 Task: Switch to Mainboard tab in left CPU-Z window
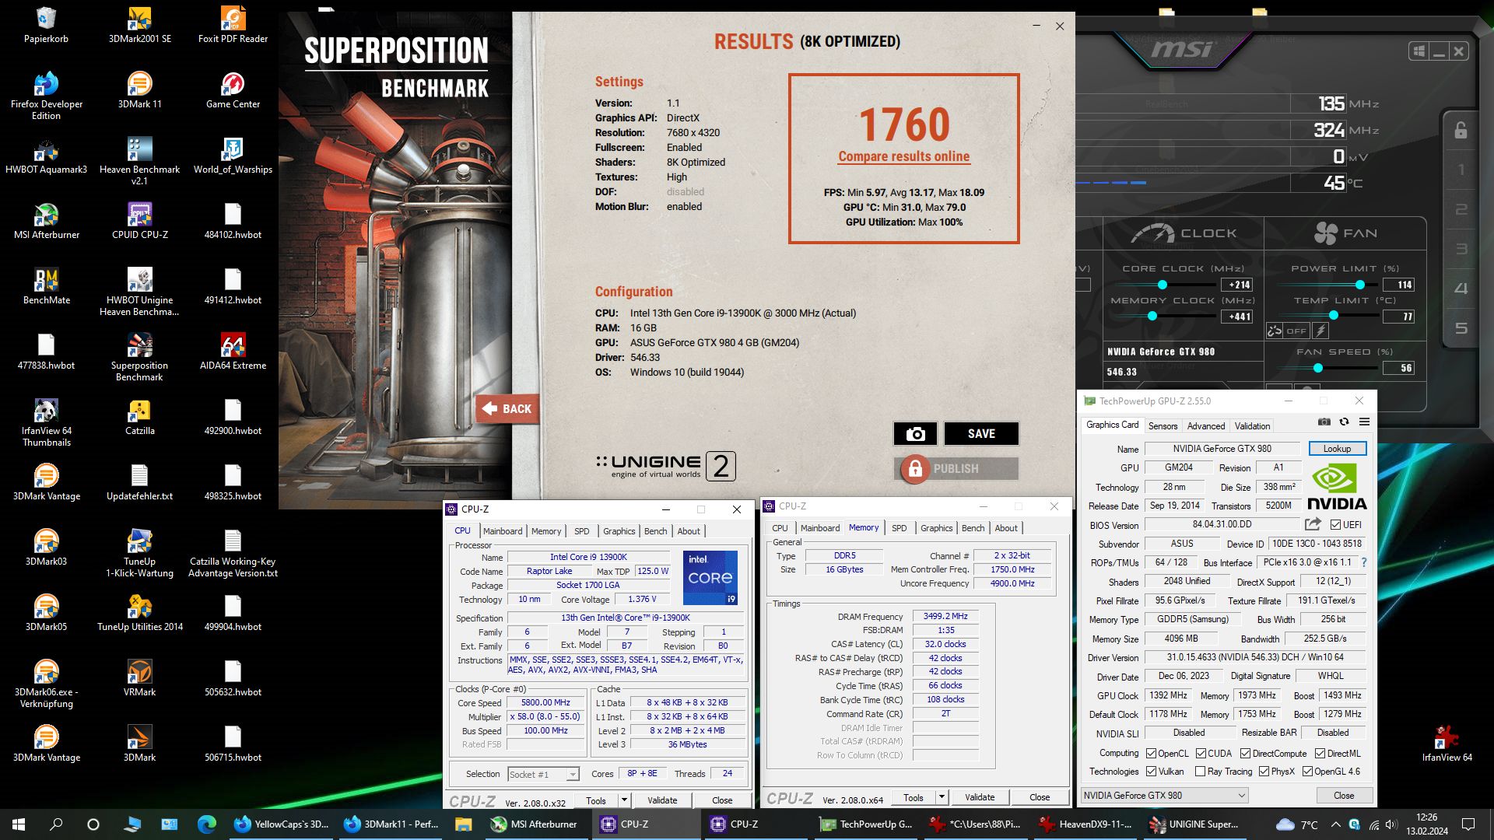[x=503, y=531]
